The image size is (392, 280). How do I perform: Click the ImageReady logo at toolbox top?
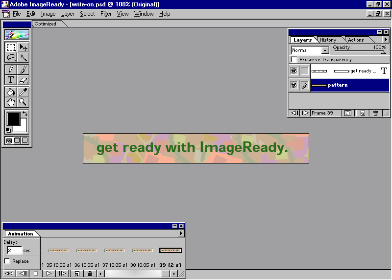pyautogui.click(x=17, y=35)
